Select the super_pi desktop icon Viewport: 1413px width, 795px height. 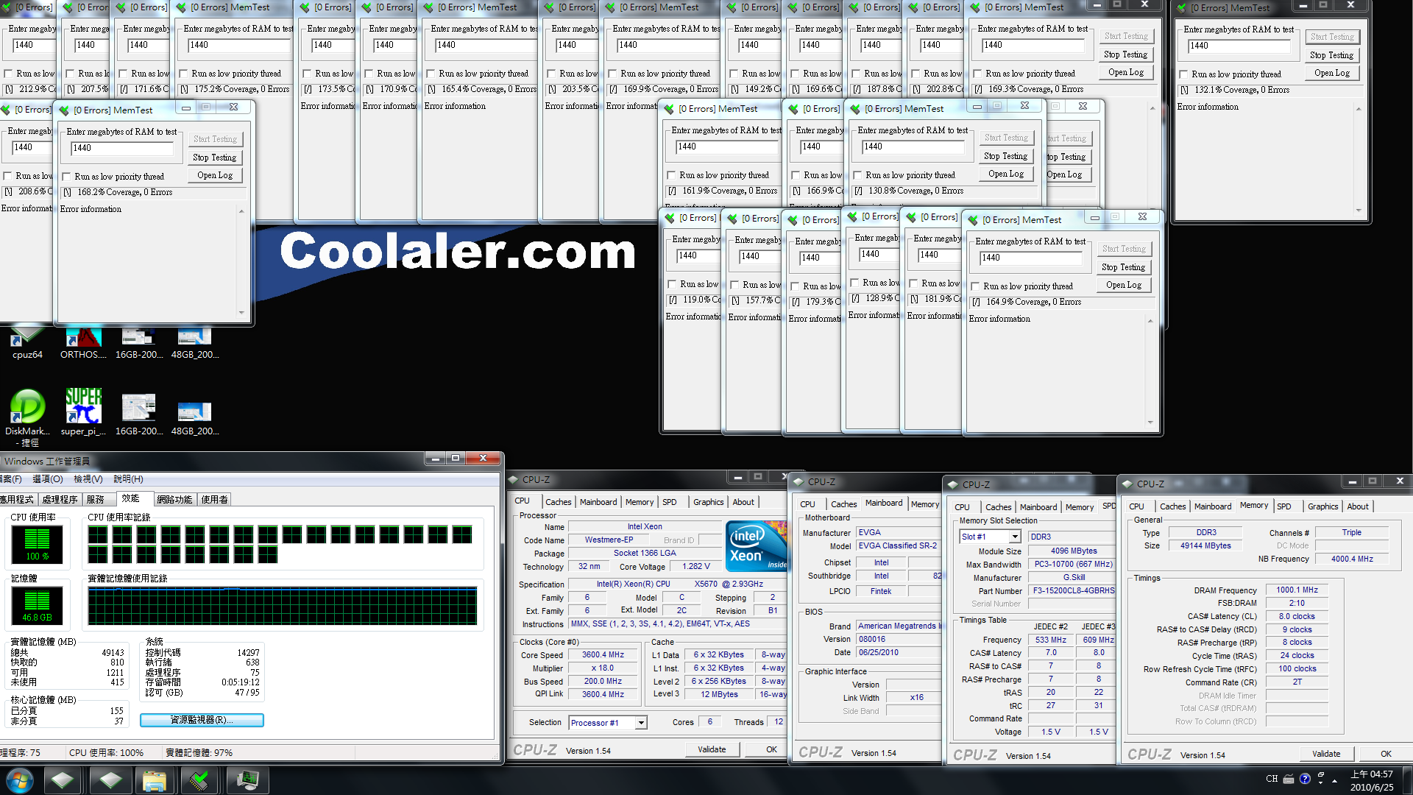(x=83, y=412)
